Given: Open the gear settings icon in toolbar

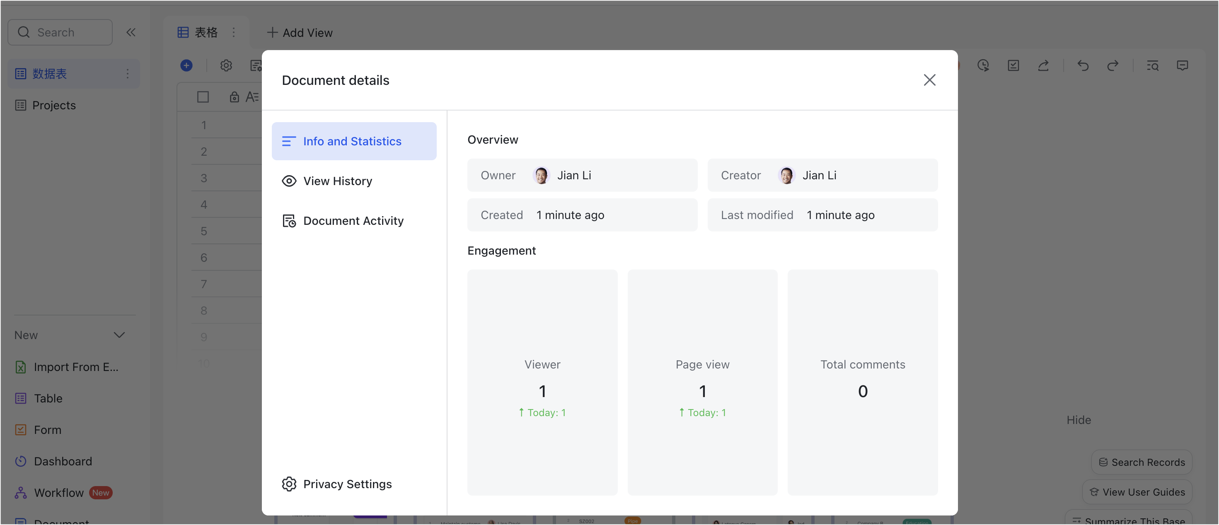Looking at the screenshot, I should (x=226, y=65).
